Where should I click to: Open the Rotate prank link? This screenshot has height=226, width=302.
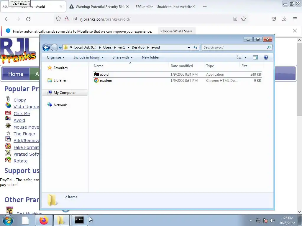pyautogui.click(x=20, y=161)
